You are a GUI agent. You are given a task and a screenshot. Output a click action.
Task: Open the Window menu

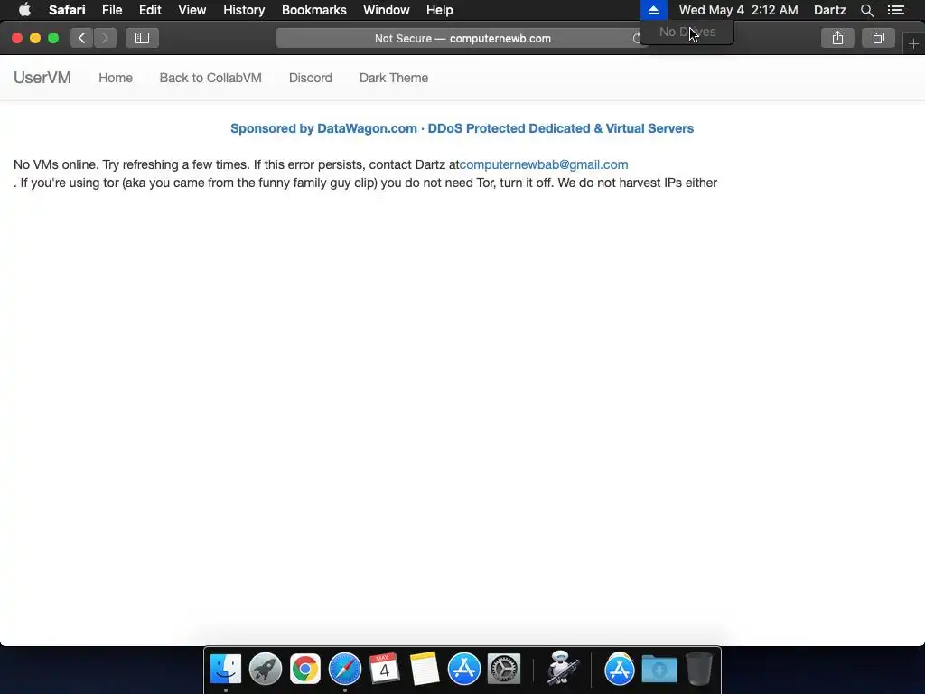[387, 10]
